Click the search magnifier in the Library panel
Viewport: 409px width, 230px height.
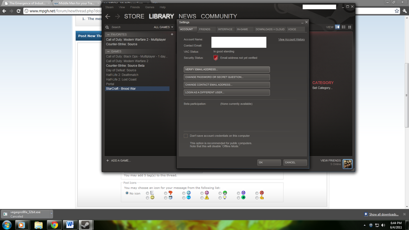click(106, 27)
